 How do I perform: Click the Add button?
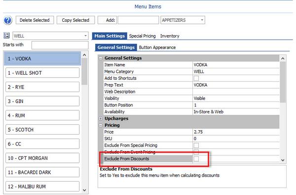pos(107,20)
